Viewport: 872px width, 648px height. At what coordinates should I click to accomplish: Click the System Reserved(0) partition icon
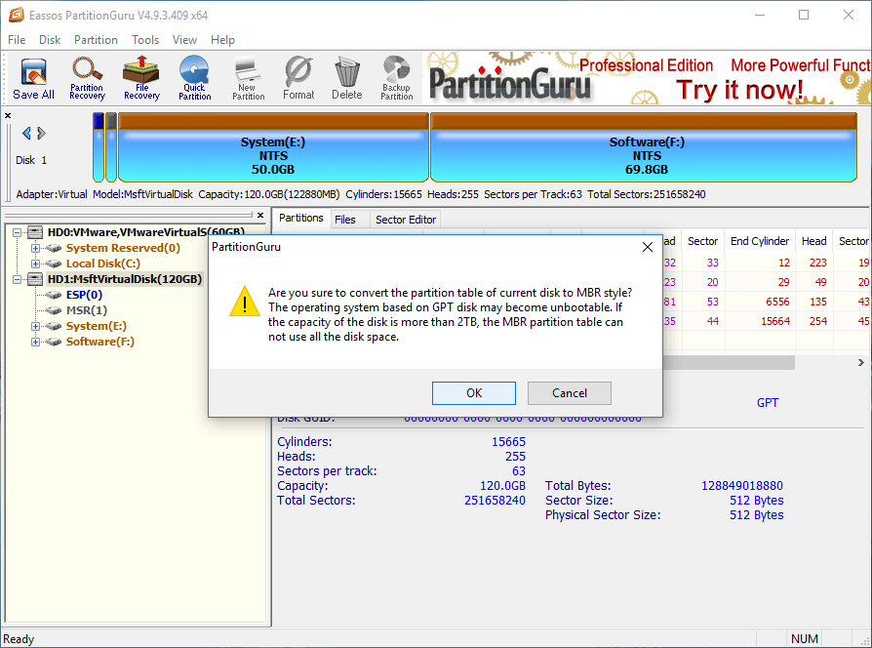pyautogui.click(x=54, y=248)
